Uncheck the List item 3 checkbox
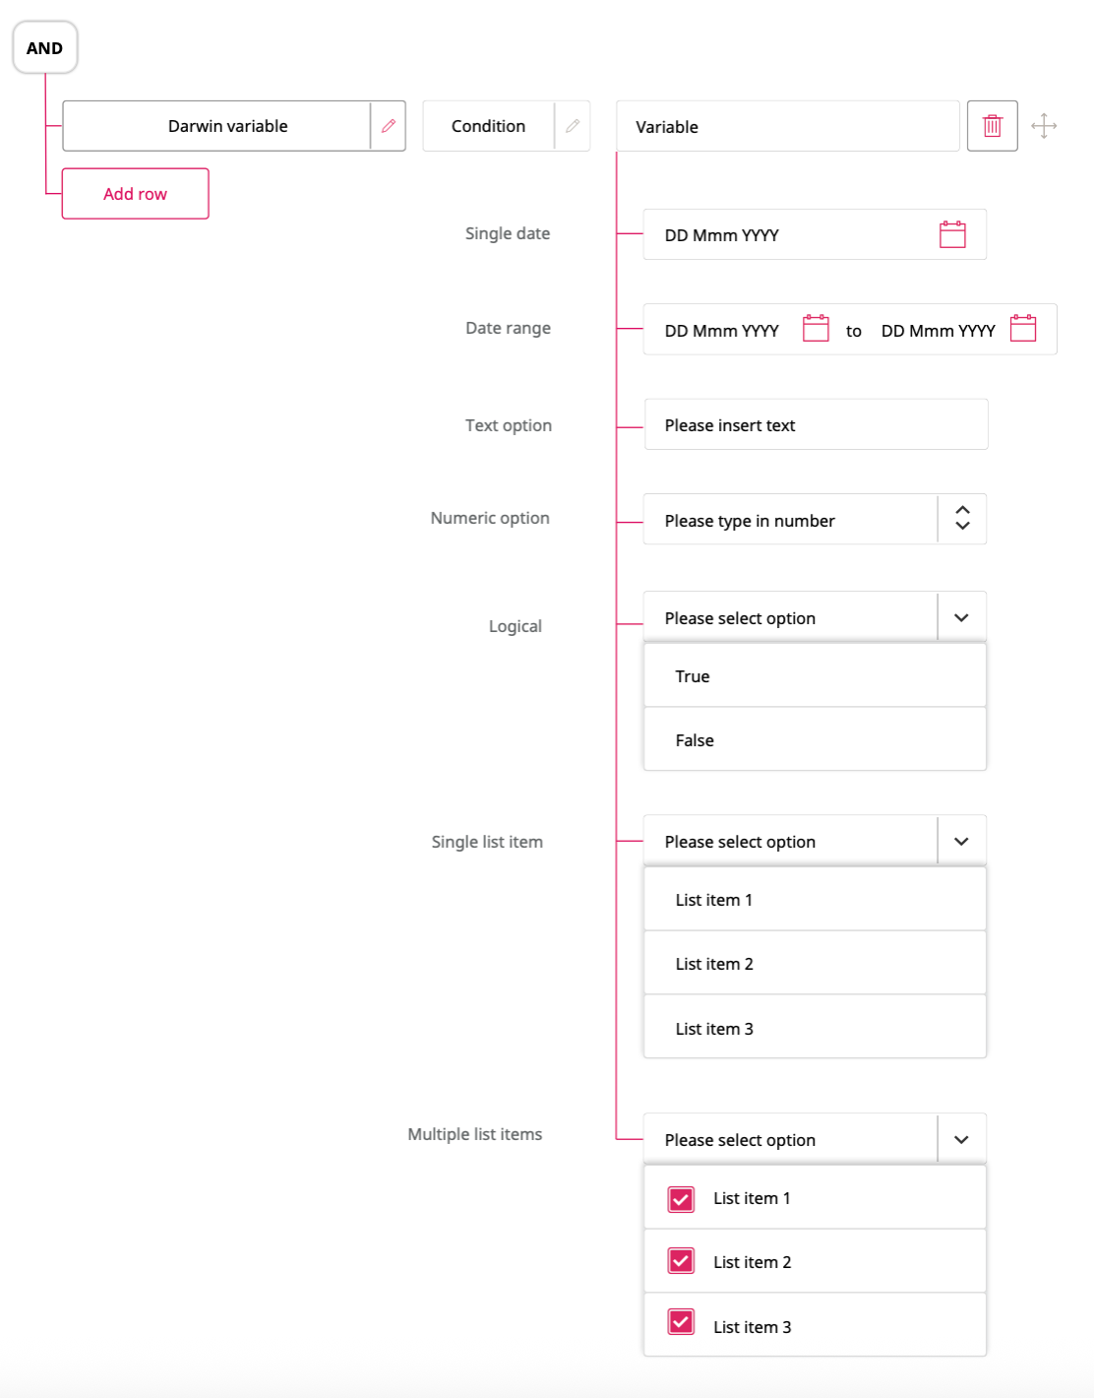Screen dimensions: 1094x1398 point(681,1322)
